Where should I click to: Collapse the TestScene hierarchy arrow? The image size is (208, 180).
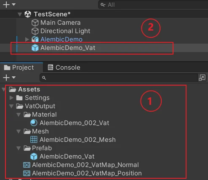[x=20, y=14]
